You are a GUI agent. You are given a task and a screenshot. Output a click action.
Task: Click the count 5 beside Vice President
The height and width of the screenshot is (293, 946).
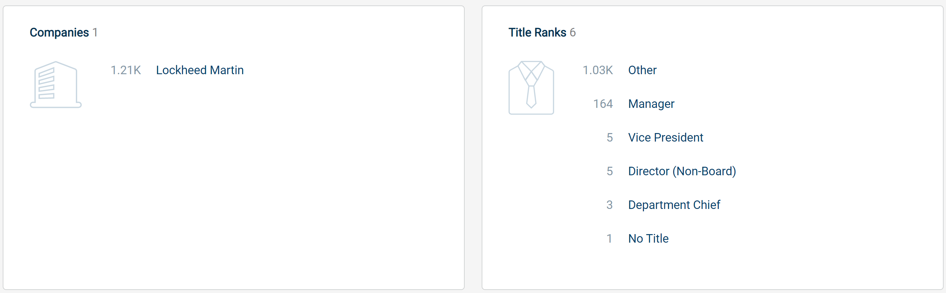(609, 137)
